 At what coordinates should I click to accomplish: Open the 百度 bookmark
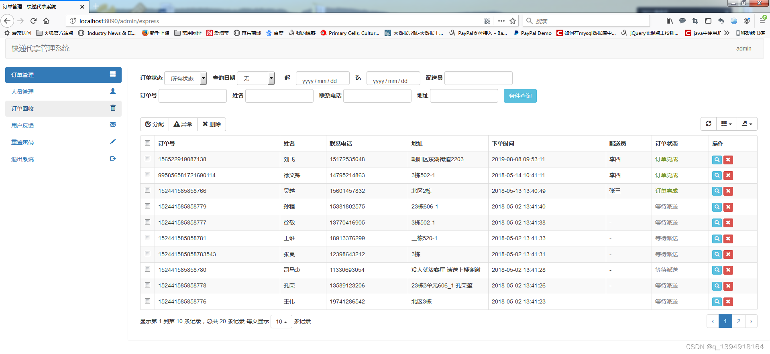(x=275, y=33)
